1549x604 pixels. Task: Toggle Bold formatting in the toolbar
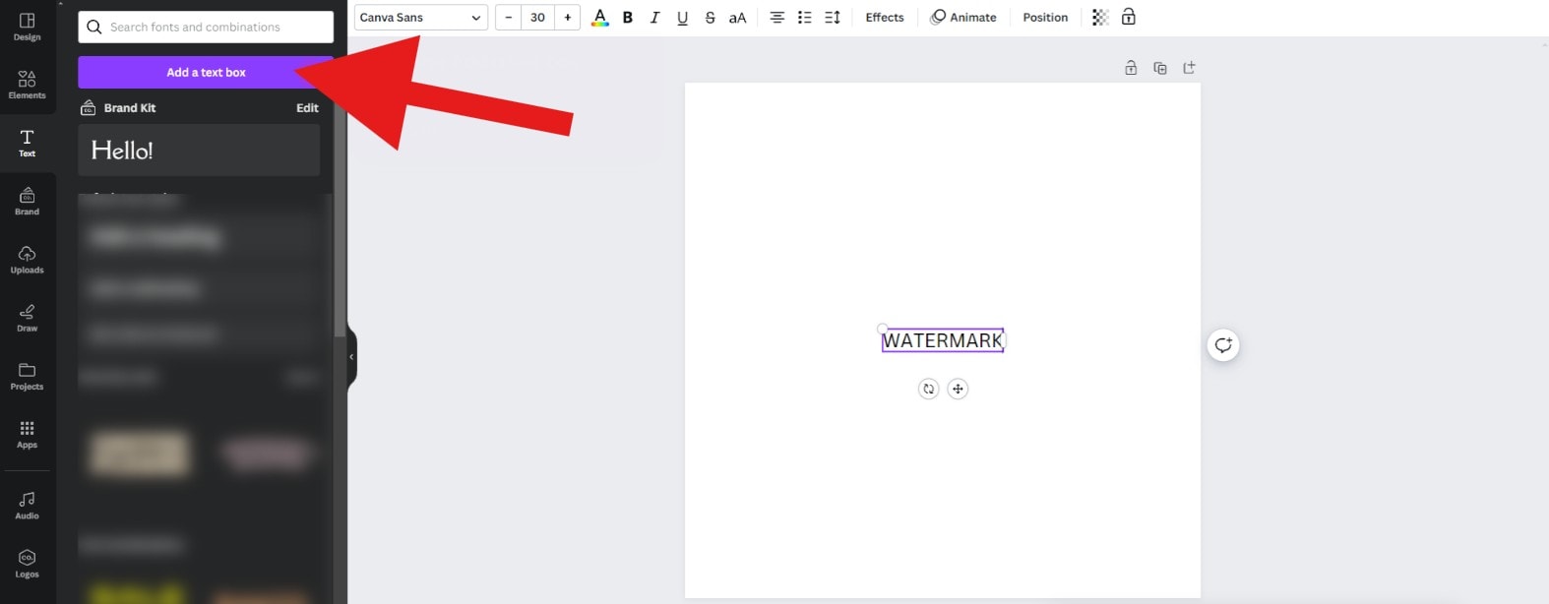627,18
